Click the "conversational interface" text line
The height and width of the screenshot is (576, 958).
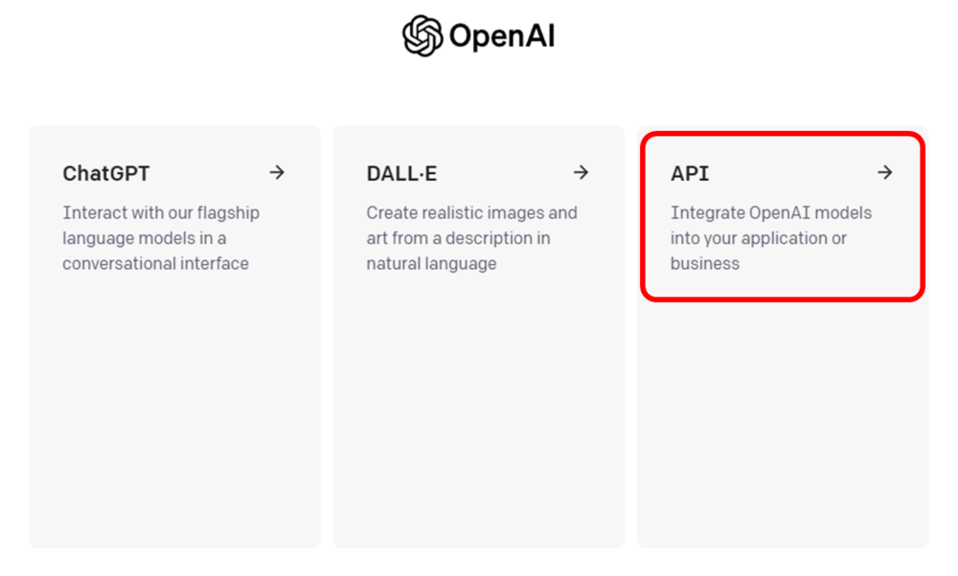coord(155,263)
